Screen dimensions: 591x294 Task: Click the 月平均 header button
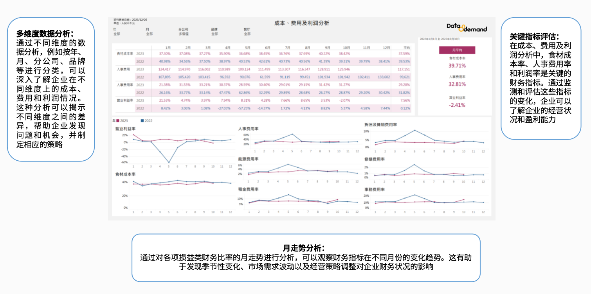[457, 50]
